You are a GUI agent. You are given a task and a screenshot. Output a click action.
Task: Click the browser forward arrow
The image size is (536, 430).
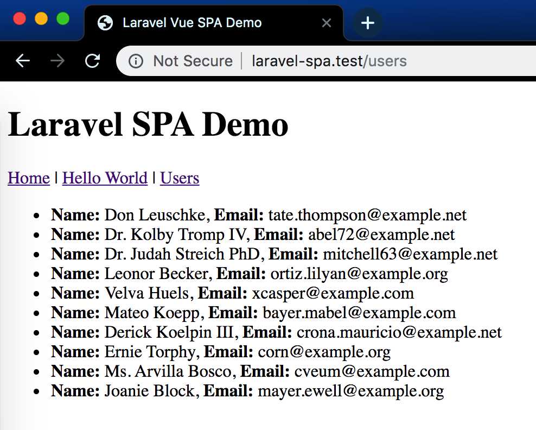(x=58, y=61)
